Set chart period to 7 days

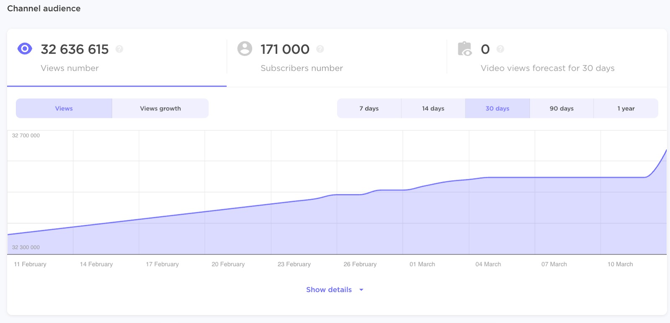[369, 108]
